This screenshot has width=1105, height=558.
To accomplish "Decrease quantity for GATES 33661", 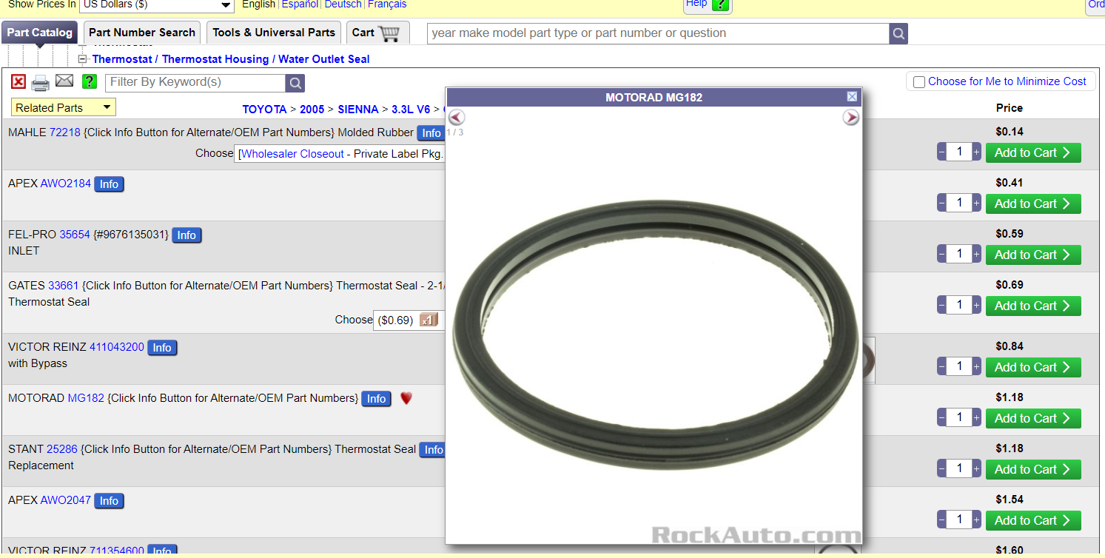I will 941,306.
